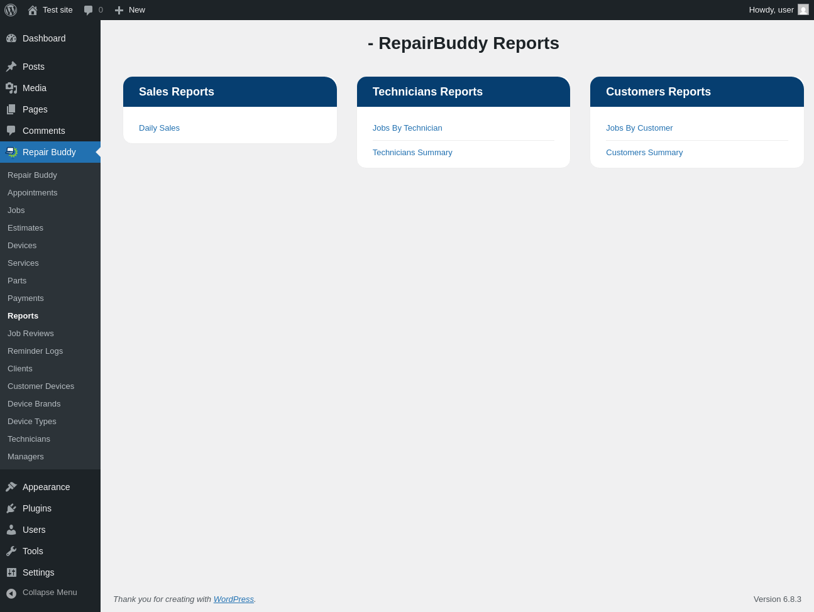Click the Users person icon
This screenshot has height=612, width=814.
[11, 530]
